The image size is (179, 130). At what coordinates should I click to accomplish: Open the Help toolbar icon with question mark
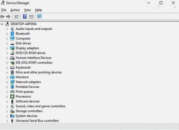coord(25,17)
